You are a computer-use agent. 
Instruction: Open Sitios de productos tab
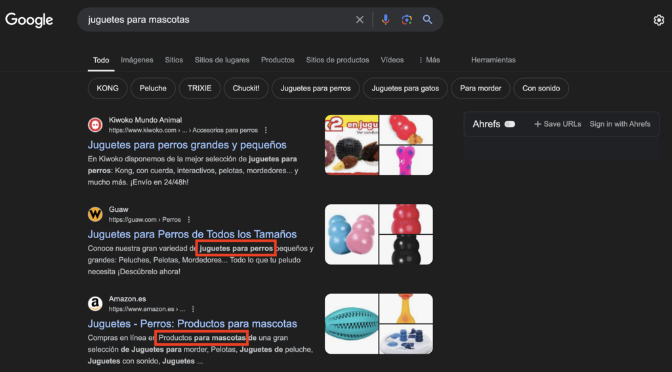pyautogui.click(x=337, y=60)
